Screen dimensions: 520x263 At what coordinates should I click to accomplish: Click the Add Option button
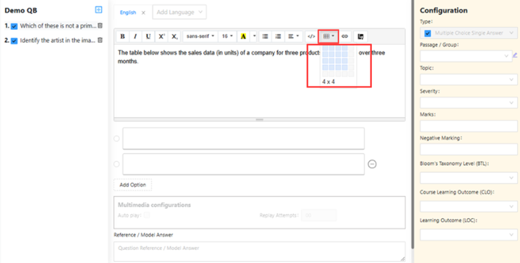pyautogui.click(x=133, y=185)
